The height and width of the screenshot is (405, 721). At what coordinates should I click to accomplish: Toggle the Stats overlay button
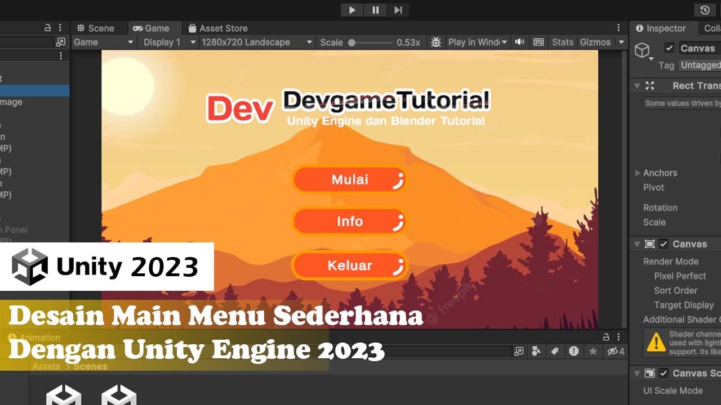point(562,42)
